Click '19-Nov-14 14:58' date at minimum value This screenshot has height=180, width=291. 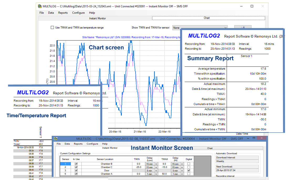pyautogui.click(x=256, y=114)
